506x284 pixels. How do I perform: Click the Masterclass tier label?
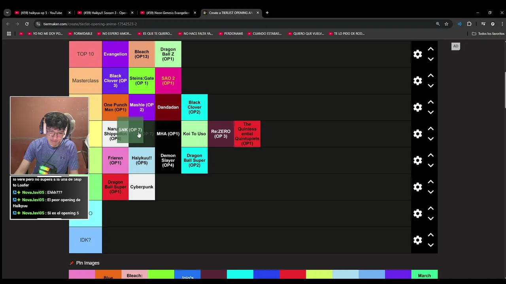(85, 81)
